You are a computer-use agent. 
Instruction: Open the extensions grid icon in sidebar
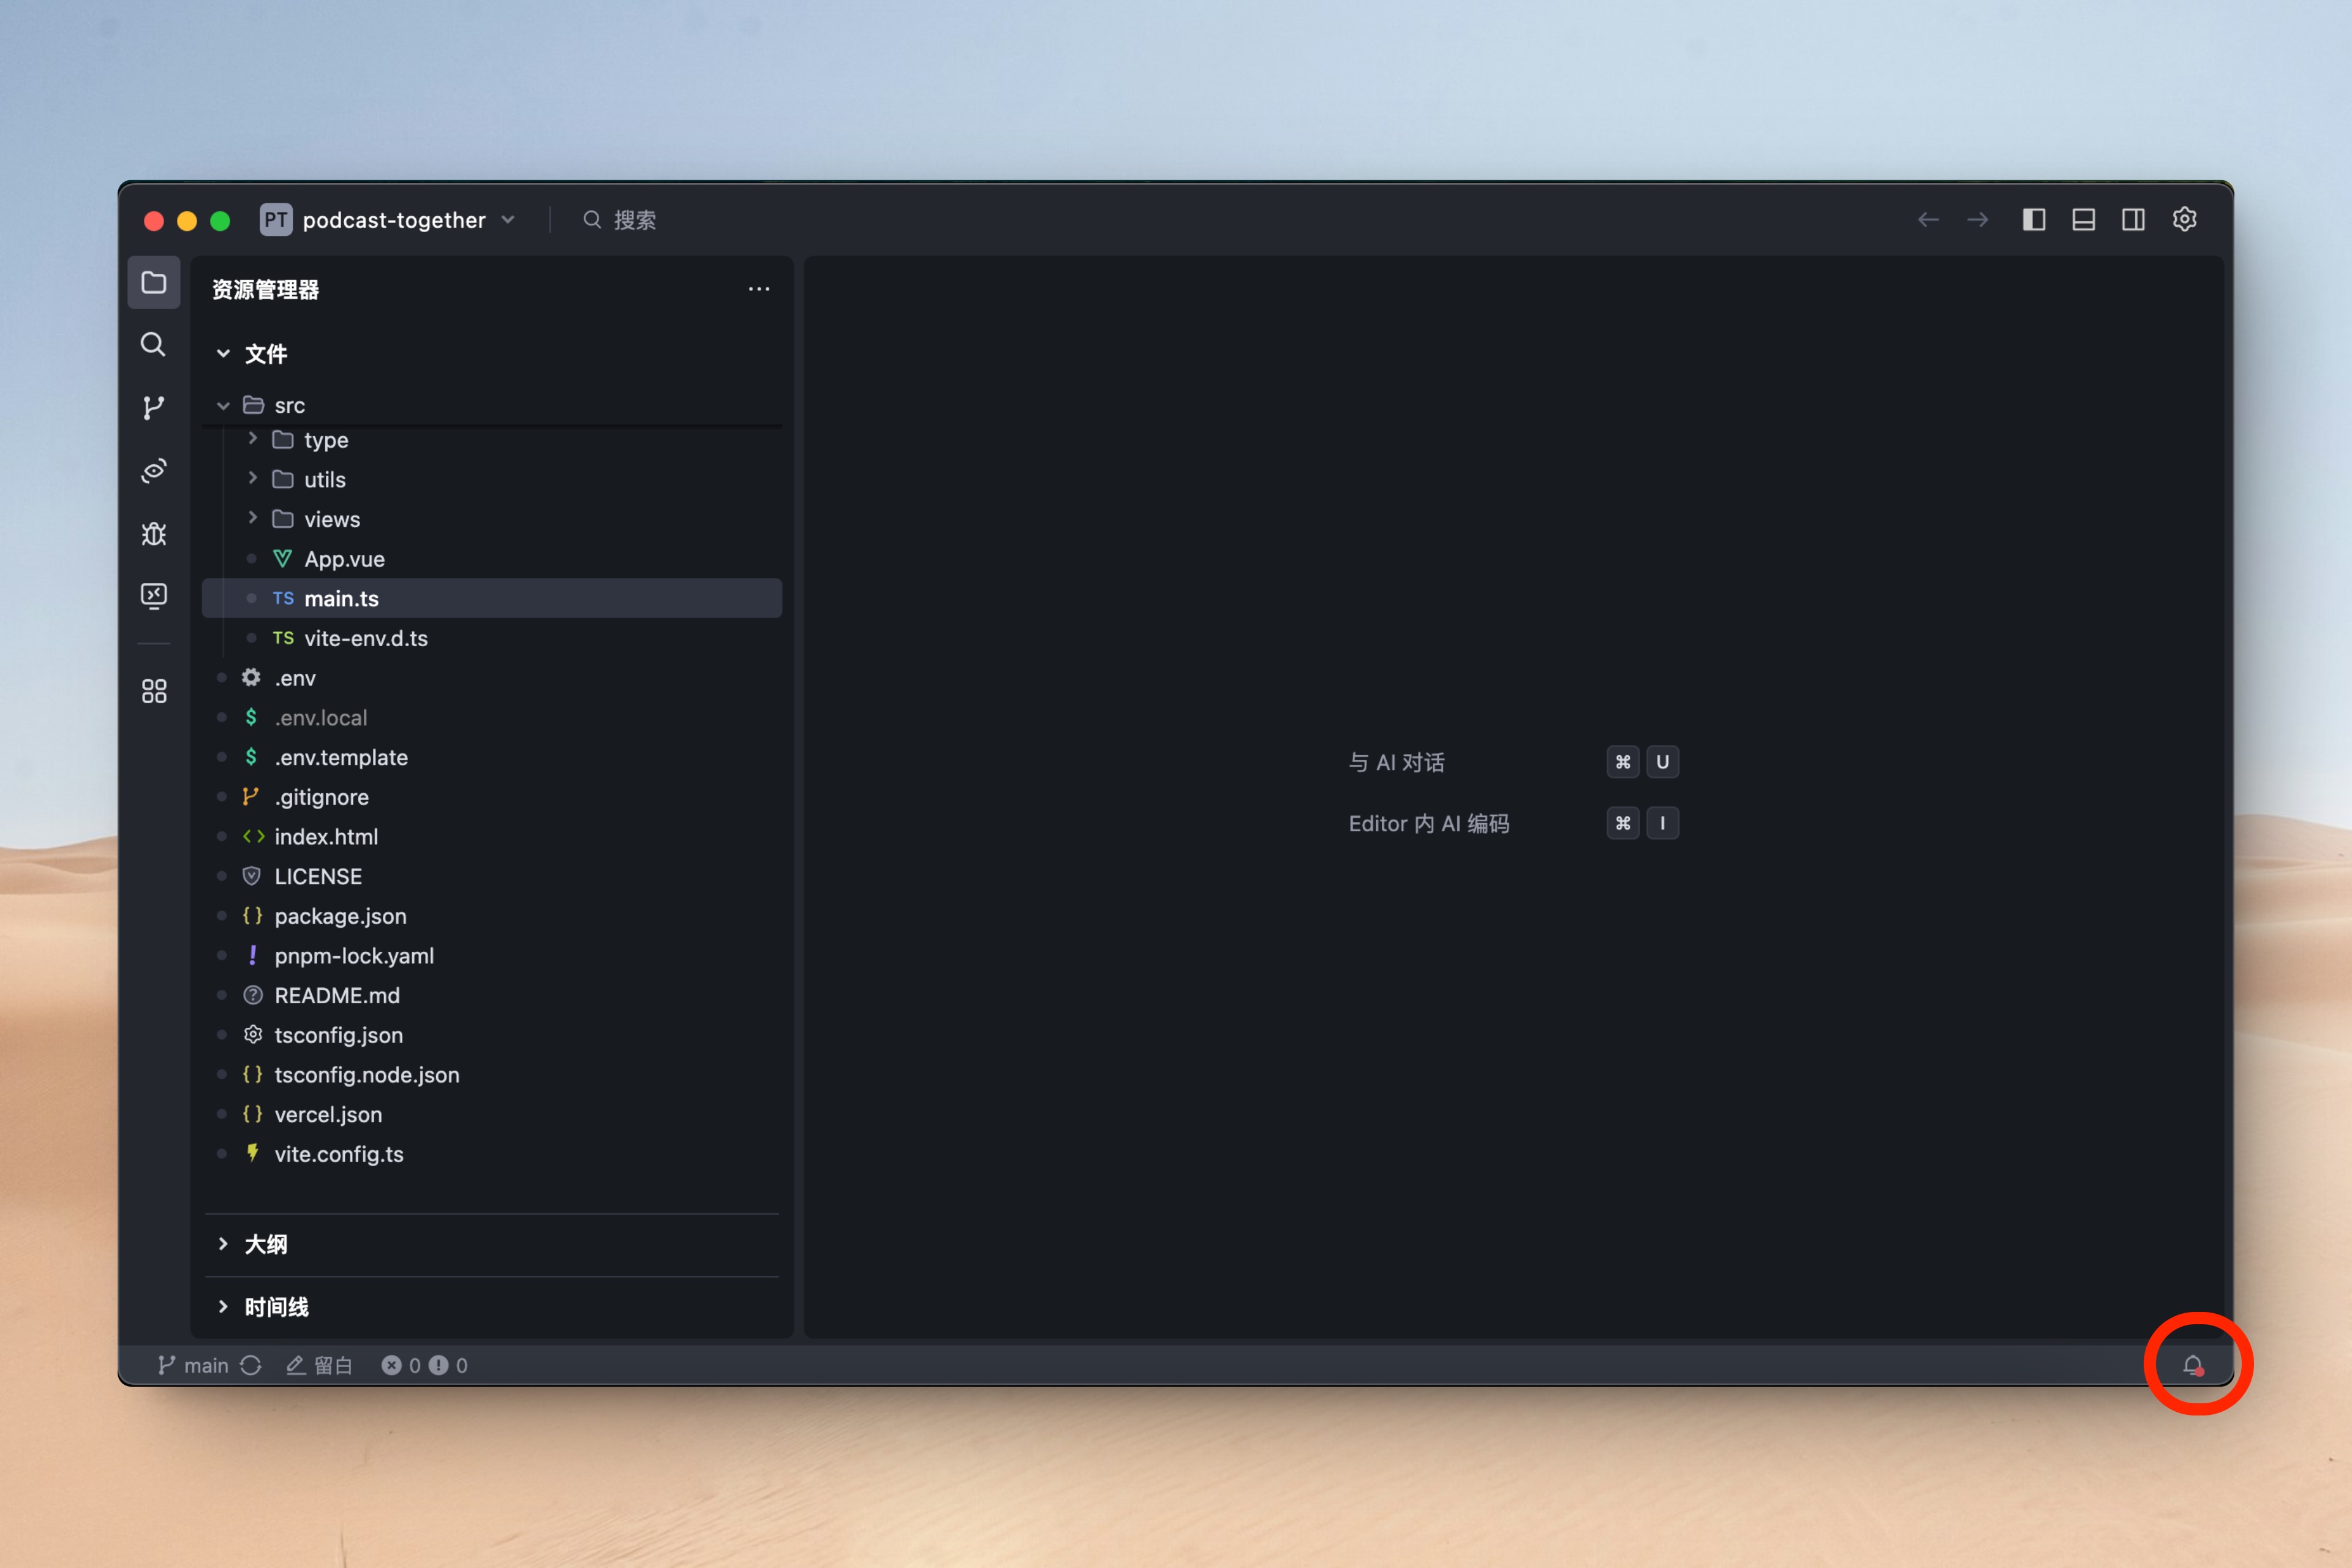pyautogui.click(x=153, y=691)
